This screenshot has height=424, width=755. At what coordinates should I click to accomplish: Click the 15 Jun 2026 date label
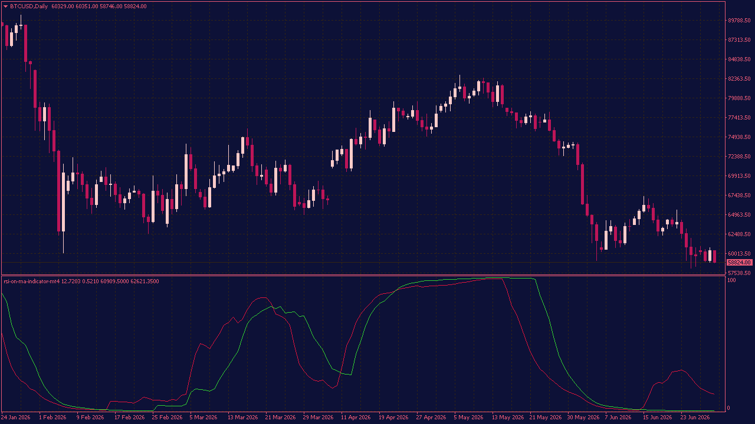[658, 418]
